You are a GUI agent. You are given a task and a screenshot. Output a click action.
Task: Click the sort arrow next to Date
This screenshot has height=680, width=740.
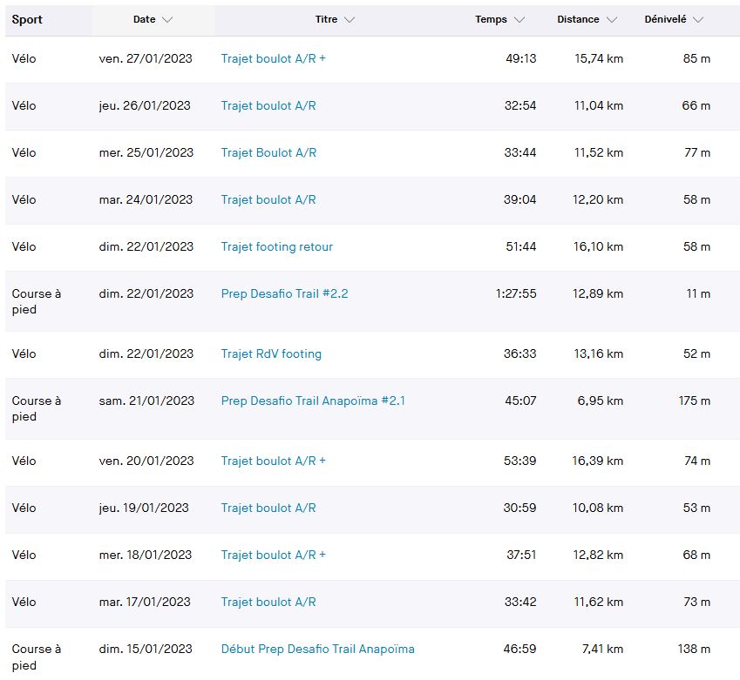tap(167, 19)
